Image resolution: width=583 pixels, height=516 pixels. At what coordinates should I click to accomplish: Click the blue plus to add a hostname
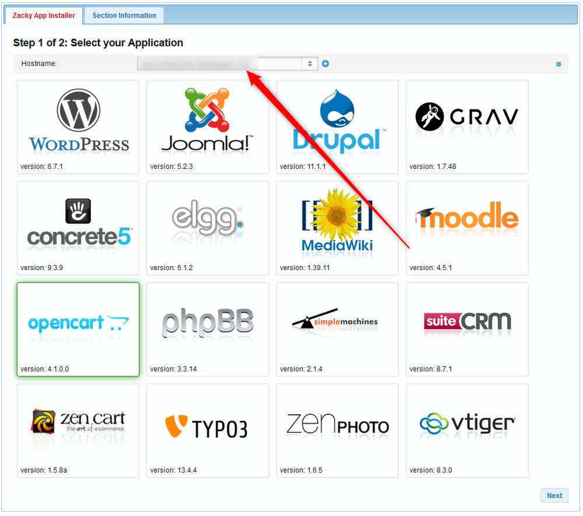coord(325,63)
